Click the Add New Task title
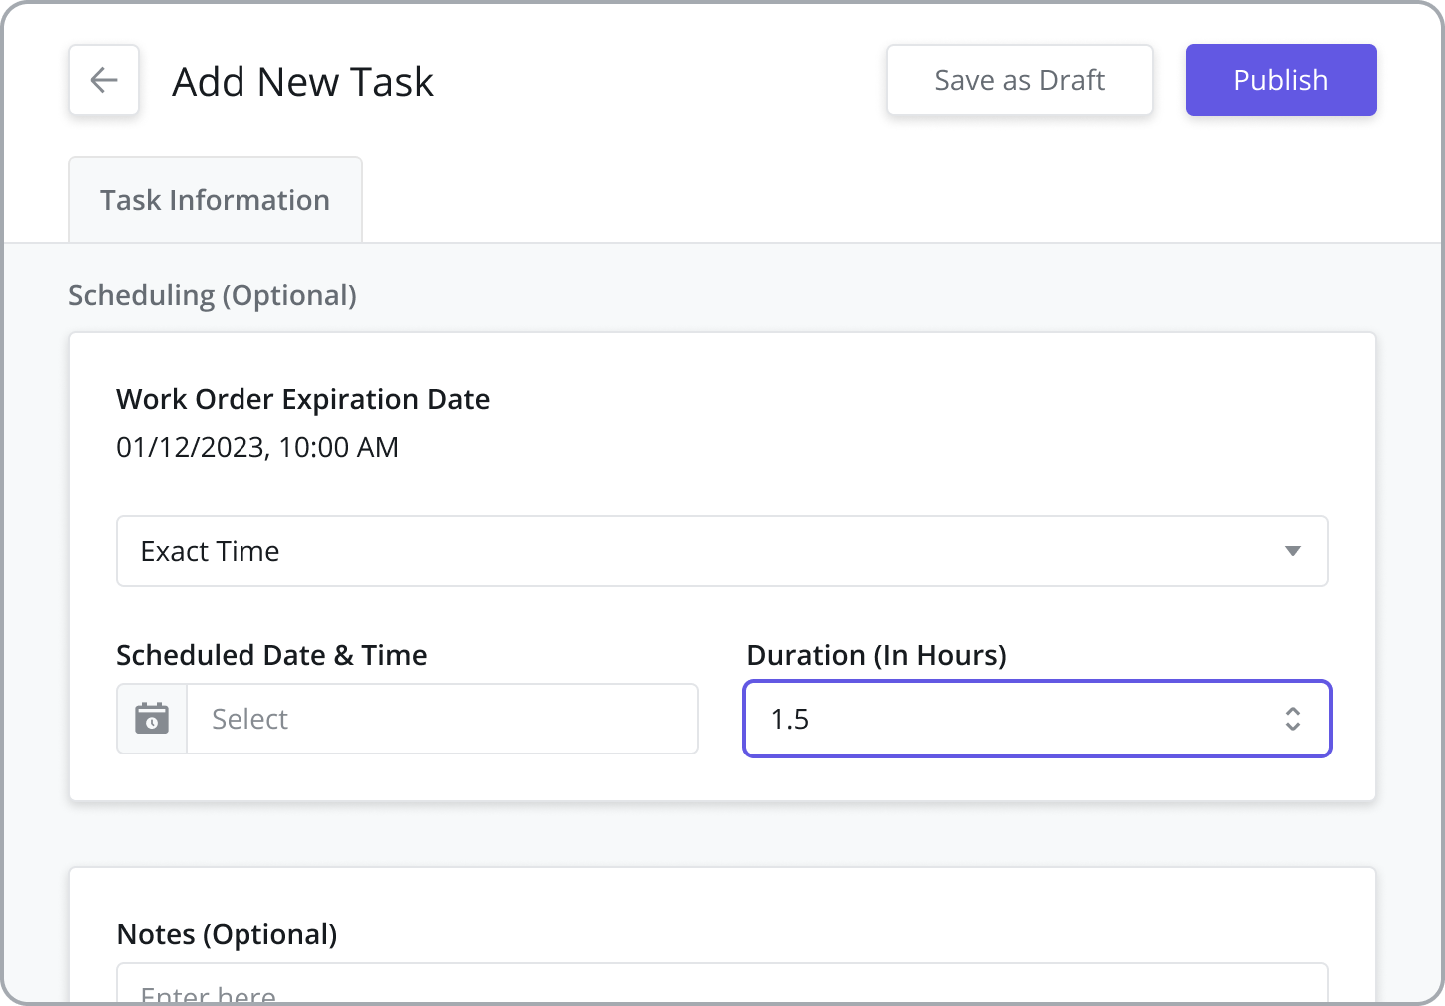This screenshot has height=1006, width=1445. (303, 82)
